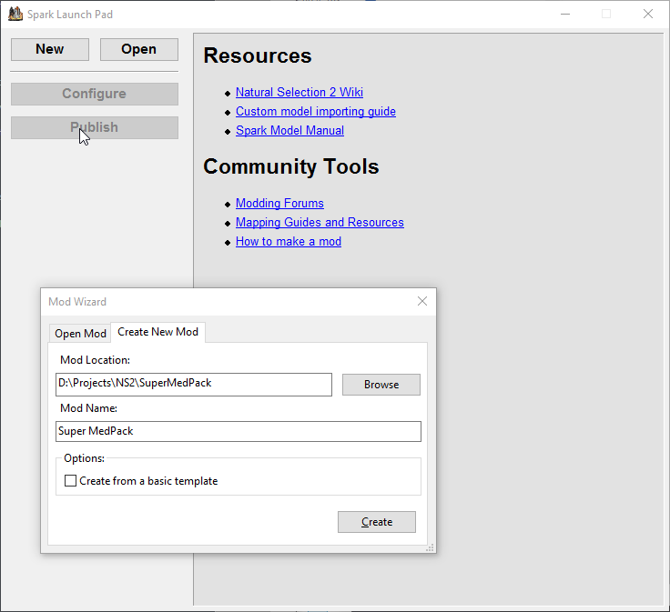Open the How to make a mod link
This screenshot has height=612, width=670.
click(289, 242)
